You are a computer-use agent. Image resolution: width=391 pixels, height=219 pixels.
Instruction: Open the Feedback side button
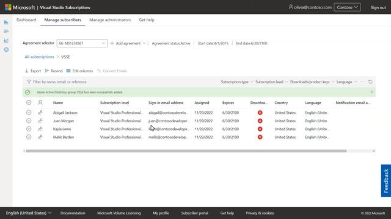tap(386, 181)
